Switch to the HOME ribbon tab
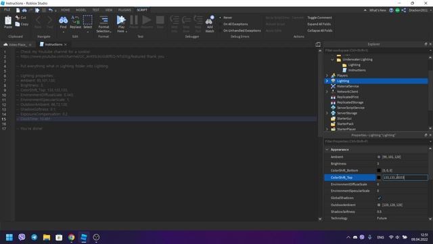 coord(66,10)
